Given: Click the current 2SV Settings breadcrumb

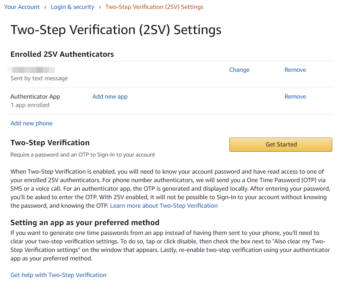Looking at the screenshot, I should point(154,7).
